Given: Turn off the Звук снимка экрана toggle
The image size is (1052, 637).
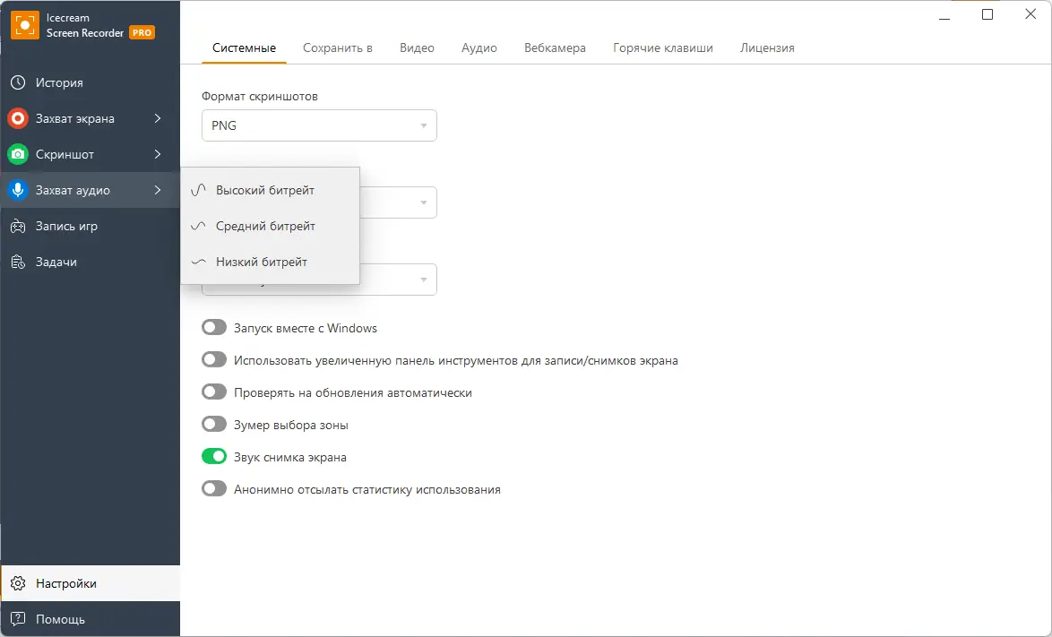Looking at the screenshot, I should pos(214,457).
